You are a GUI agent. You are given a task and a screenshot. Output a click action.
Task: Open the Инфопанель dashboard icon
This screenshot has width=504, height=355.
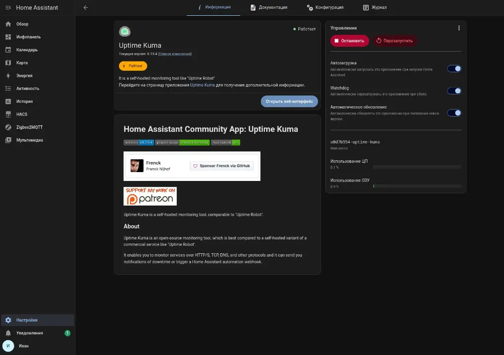pos(8,37)
